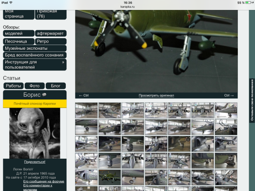Switch to the Фото tab
Screen dimensions: 255x191
35,86
